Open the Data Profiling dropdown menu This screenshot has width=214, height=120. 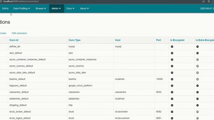pos(21,8)
